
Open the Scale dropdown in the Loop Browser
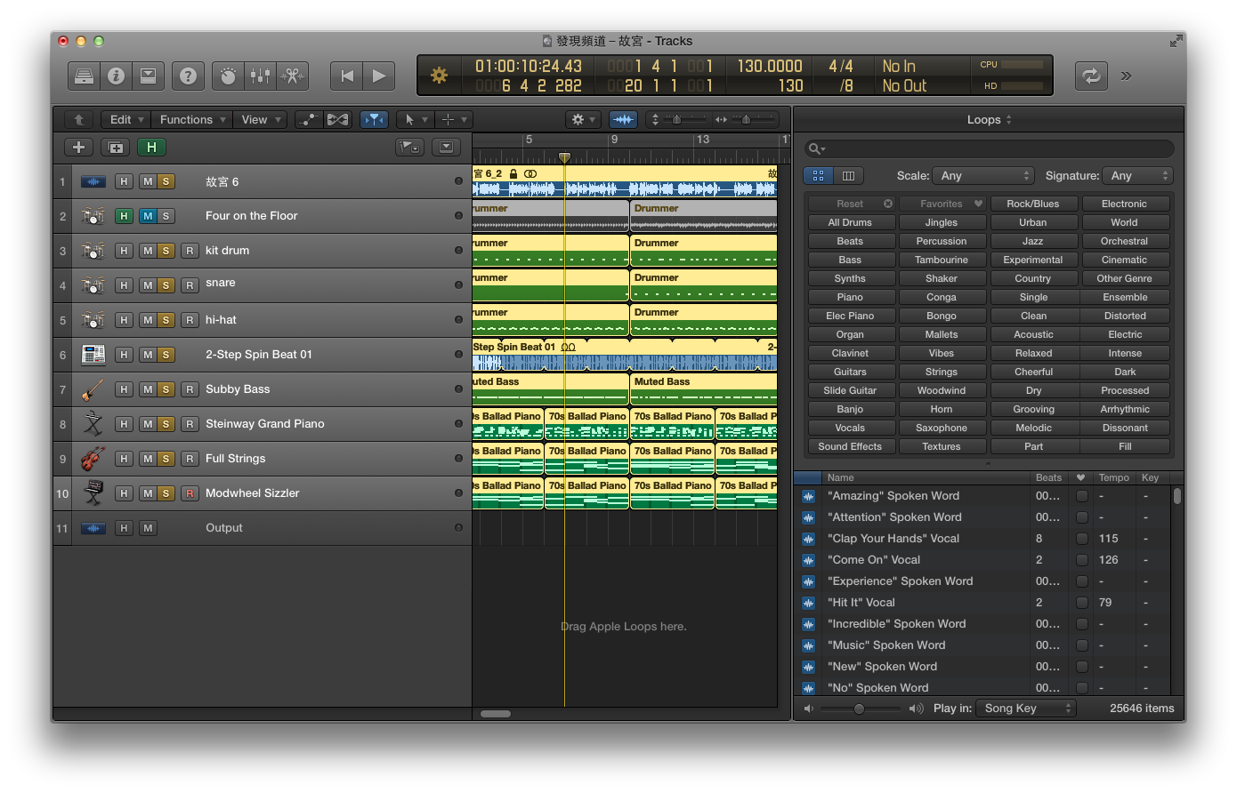pos(983,175)
